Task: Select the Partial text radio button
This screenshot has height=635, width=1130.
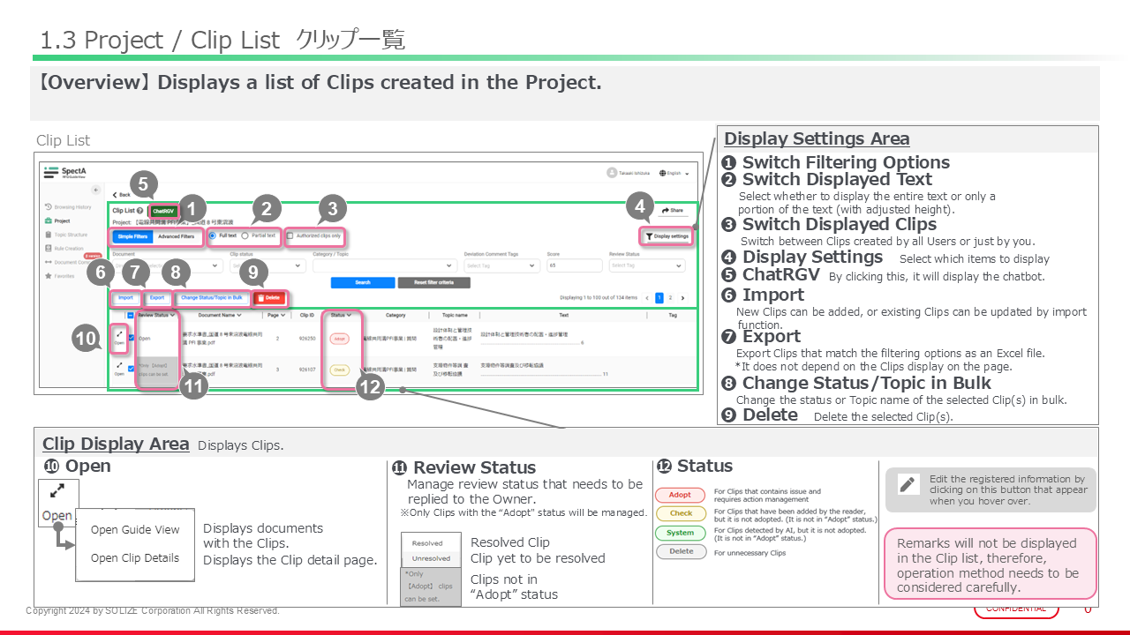Action: 245,236
